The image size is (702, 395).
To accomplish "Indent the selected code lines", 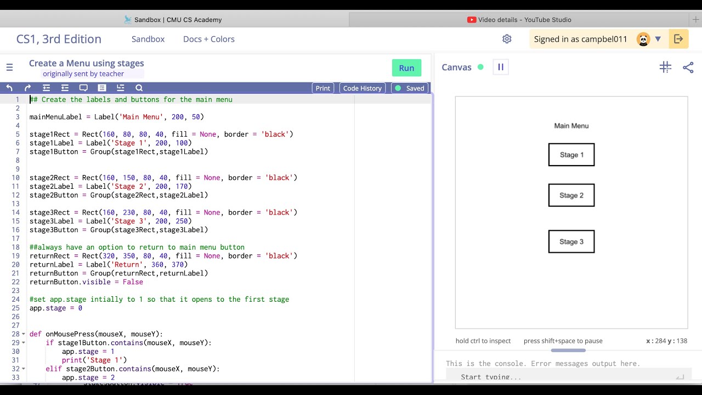I will coord(46,88).
